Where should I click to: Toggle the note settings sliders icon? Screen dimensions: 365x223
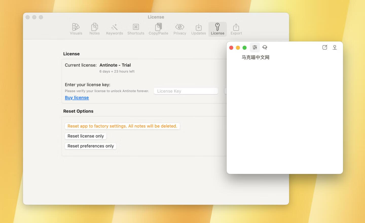(255, 47)
